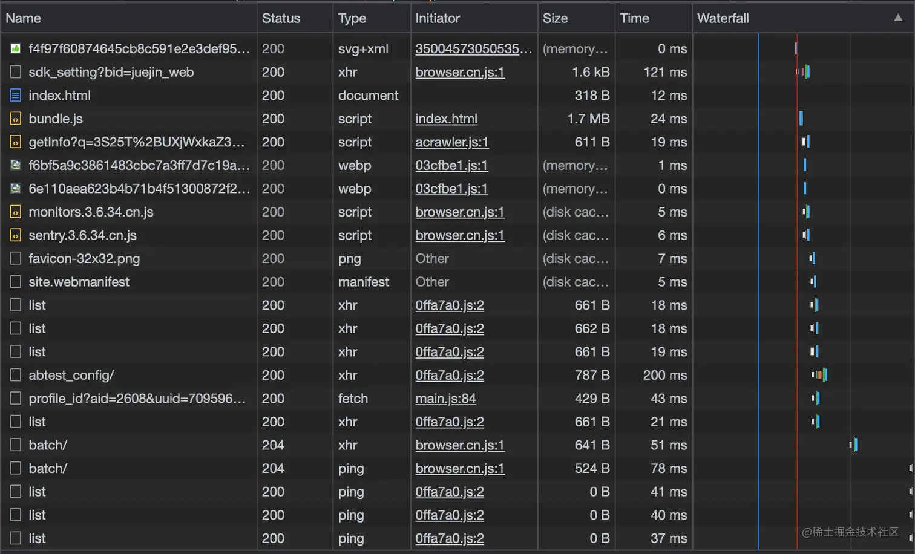
Task: Select the abtest_config/ request name
Action: tap(71, 375)
